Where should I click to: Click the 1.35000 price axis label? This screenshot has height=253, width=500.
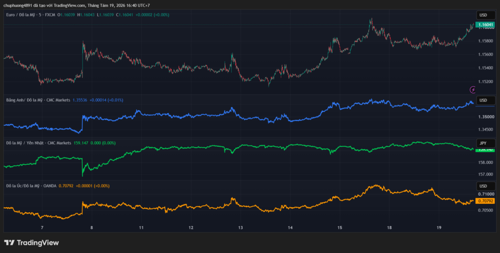coord(486,117)
